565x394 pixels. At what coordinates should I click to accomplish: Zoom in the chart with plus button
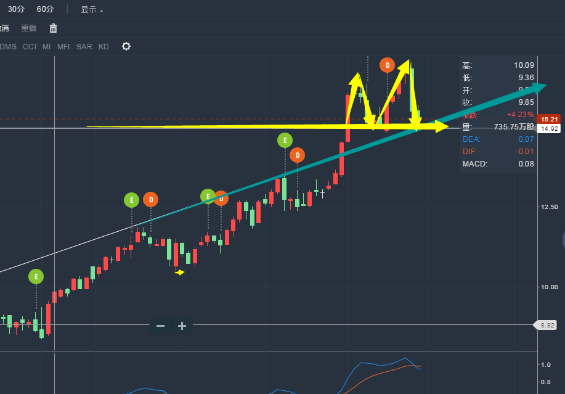coord(182,326)
